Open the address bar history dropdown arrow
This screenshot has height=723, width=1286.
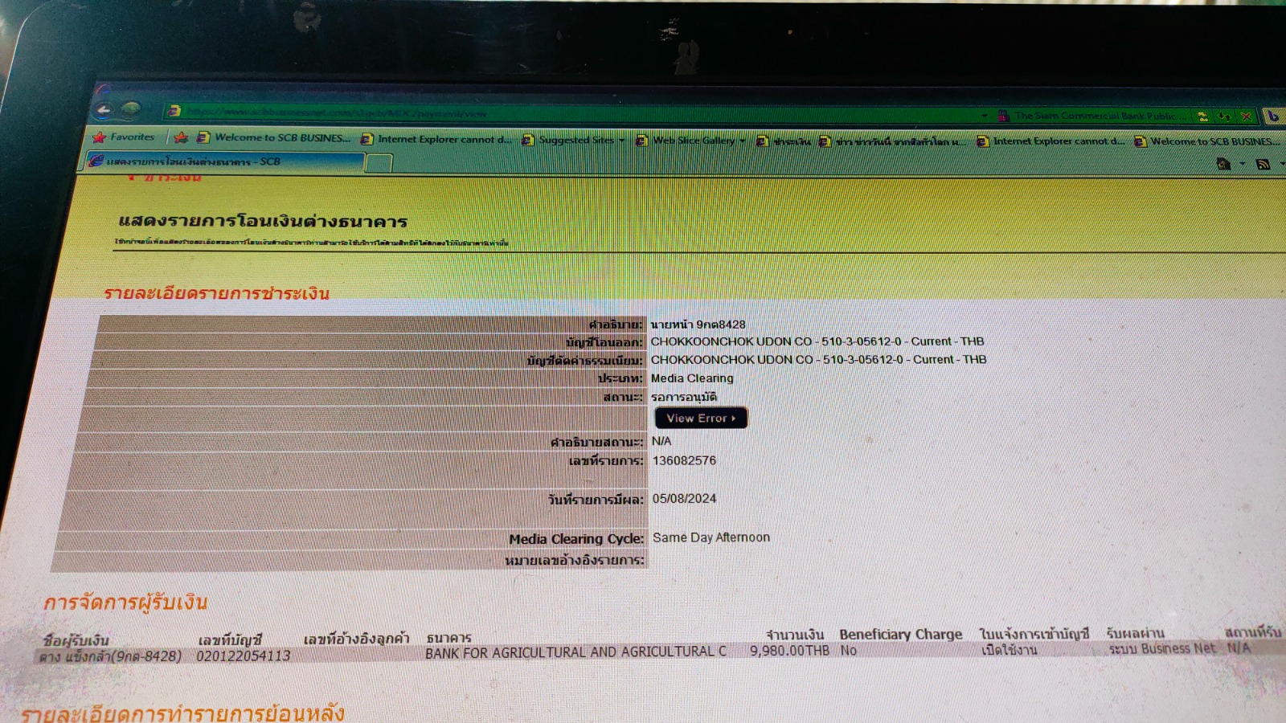point(985,116)
